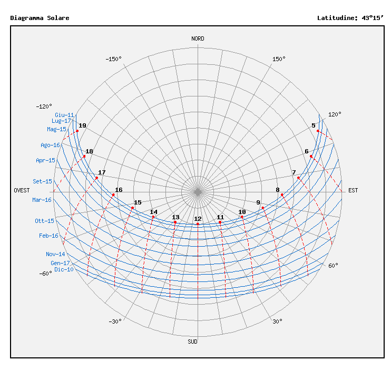The width and height of the screenshot is (391, 370).
Task: Click the EST direction label
Action: pos(353,190)
